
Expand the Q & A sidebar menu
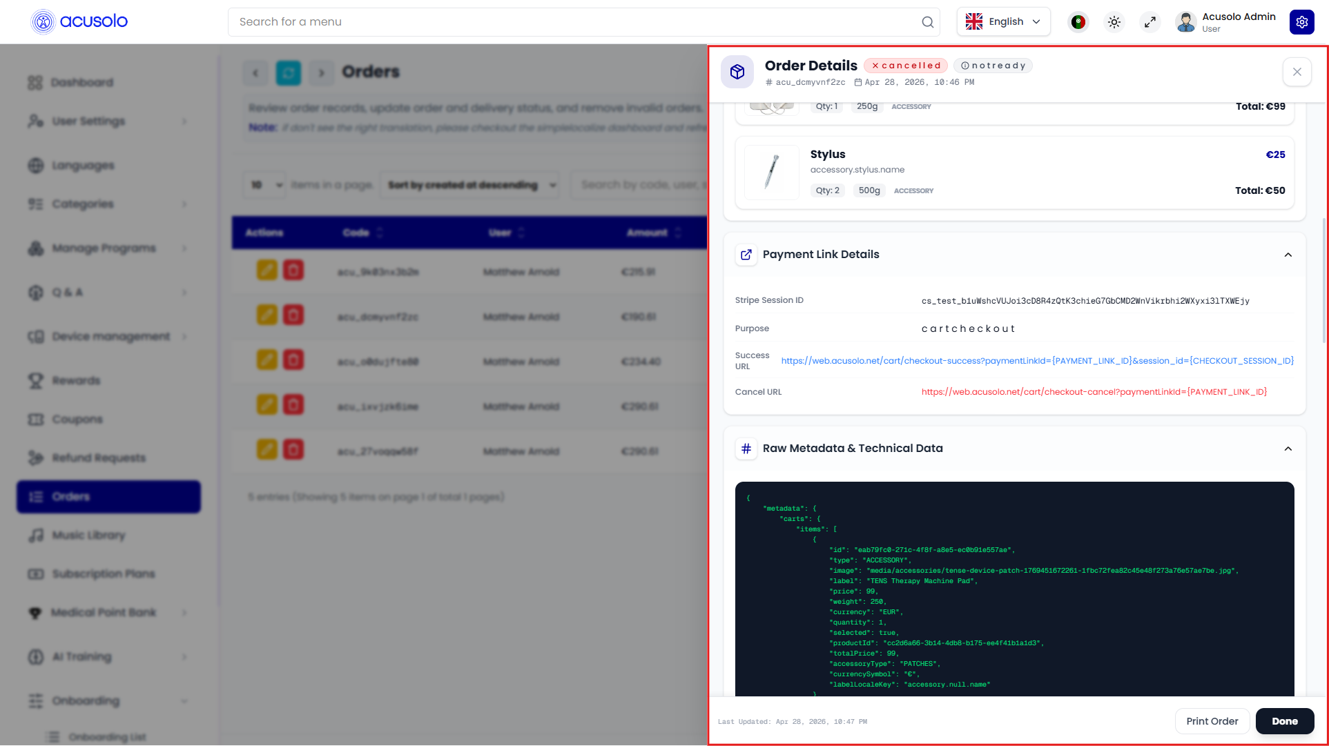click(108, 293)
